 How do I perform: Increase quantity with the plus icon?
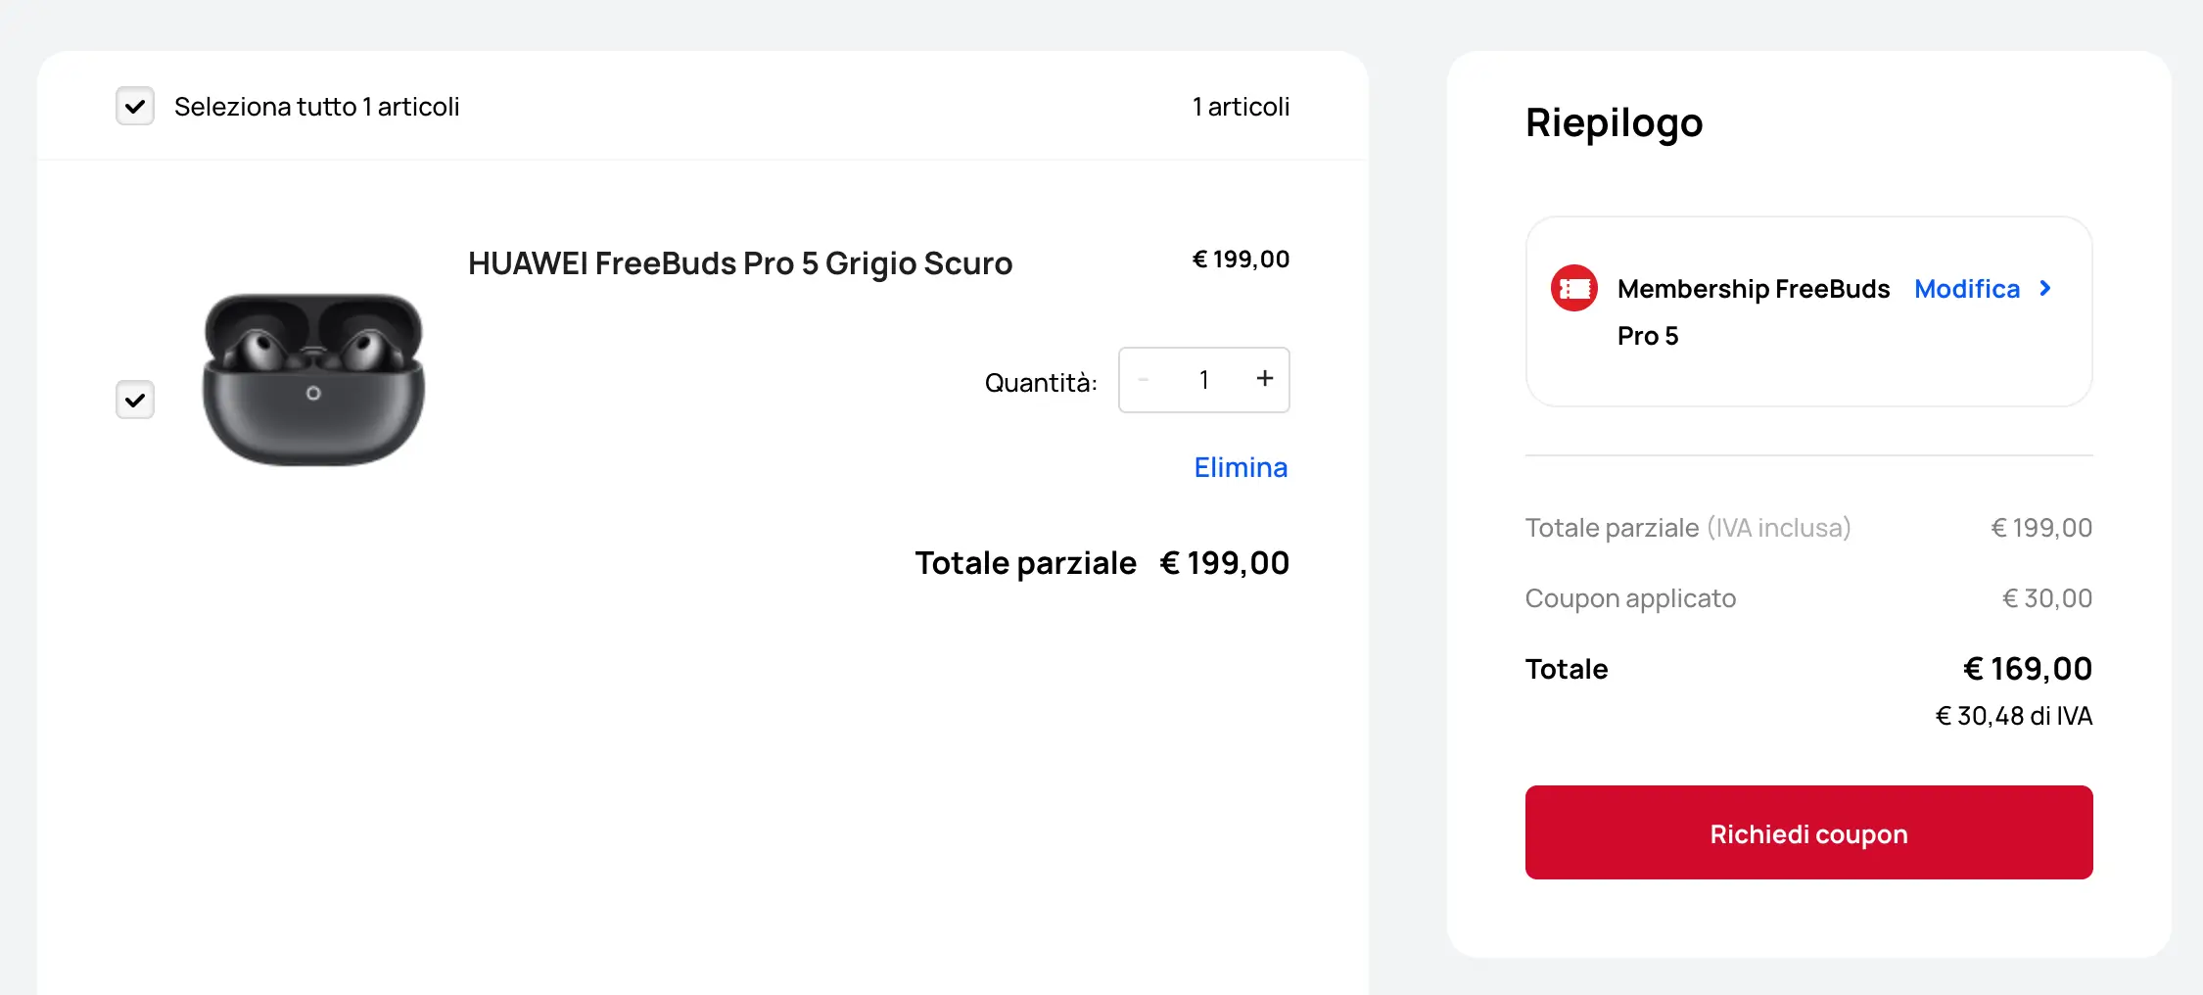pyautogui.click(x=1265, y=379)
